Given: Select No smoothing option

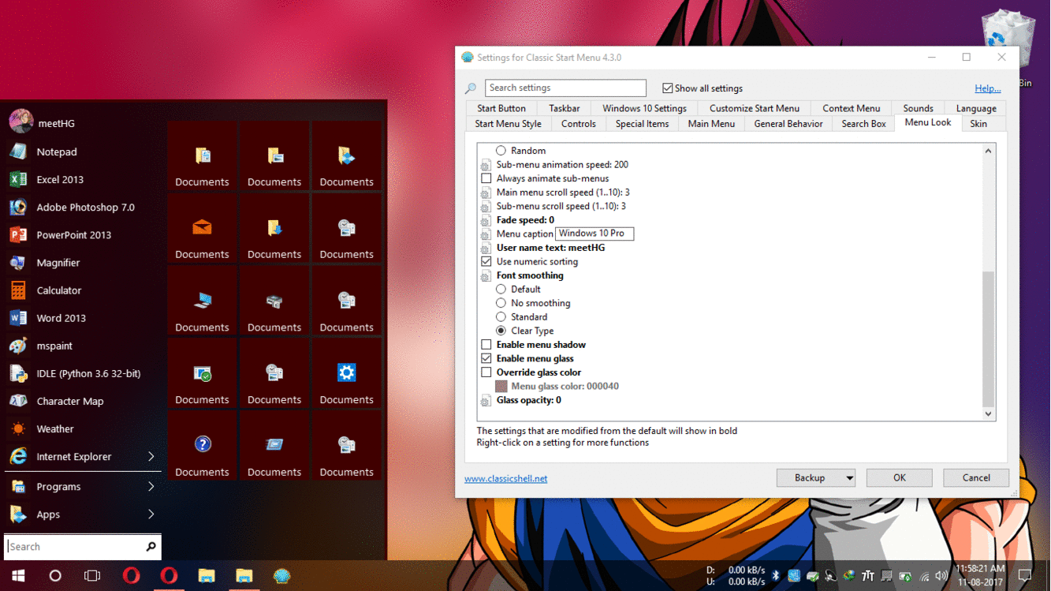Looking at the screenshot, I should 501,303.
